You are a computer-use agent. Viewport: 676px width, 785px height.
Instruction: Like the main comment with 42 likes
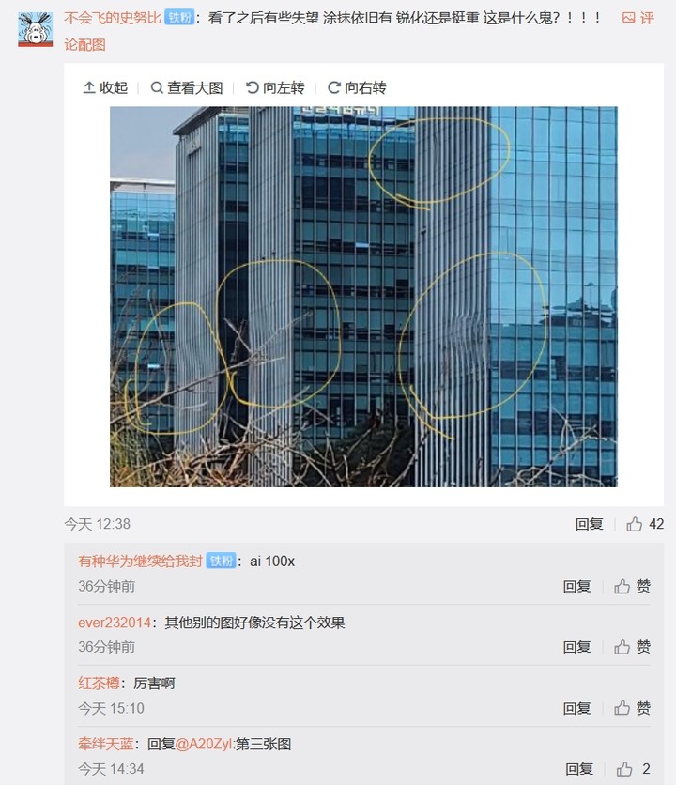[644, 524]
